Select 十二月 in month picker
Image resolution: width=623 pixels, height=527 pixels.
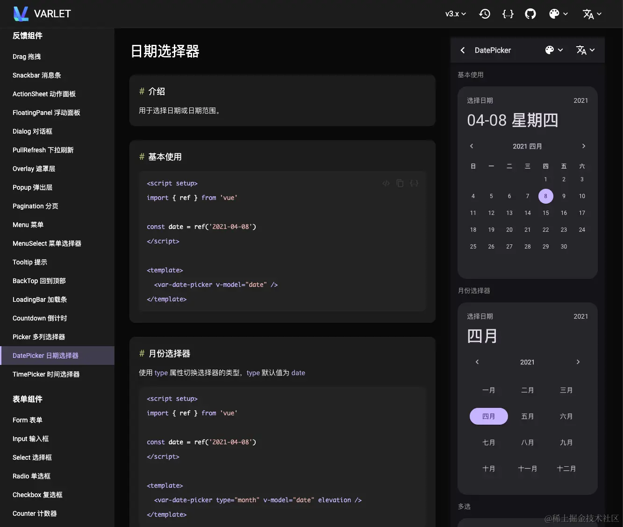[566, 469]
